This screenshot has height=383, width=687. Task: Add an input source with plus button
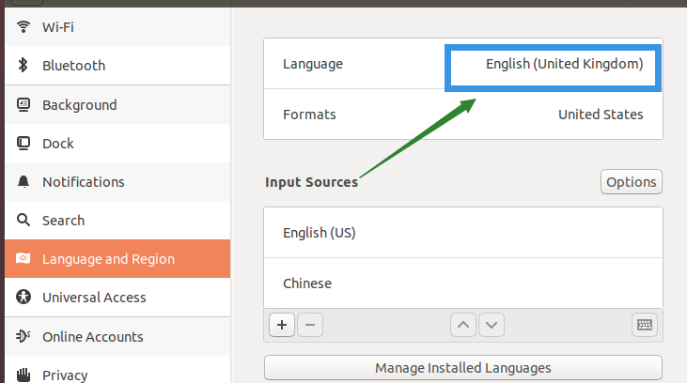click(282, 325)
